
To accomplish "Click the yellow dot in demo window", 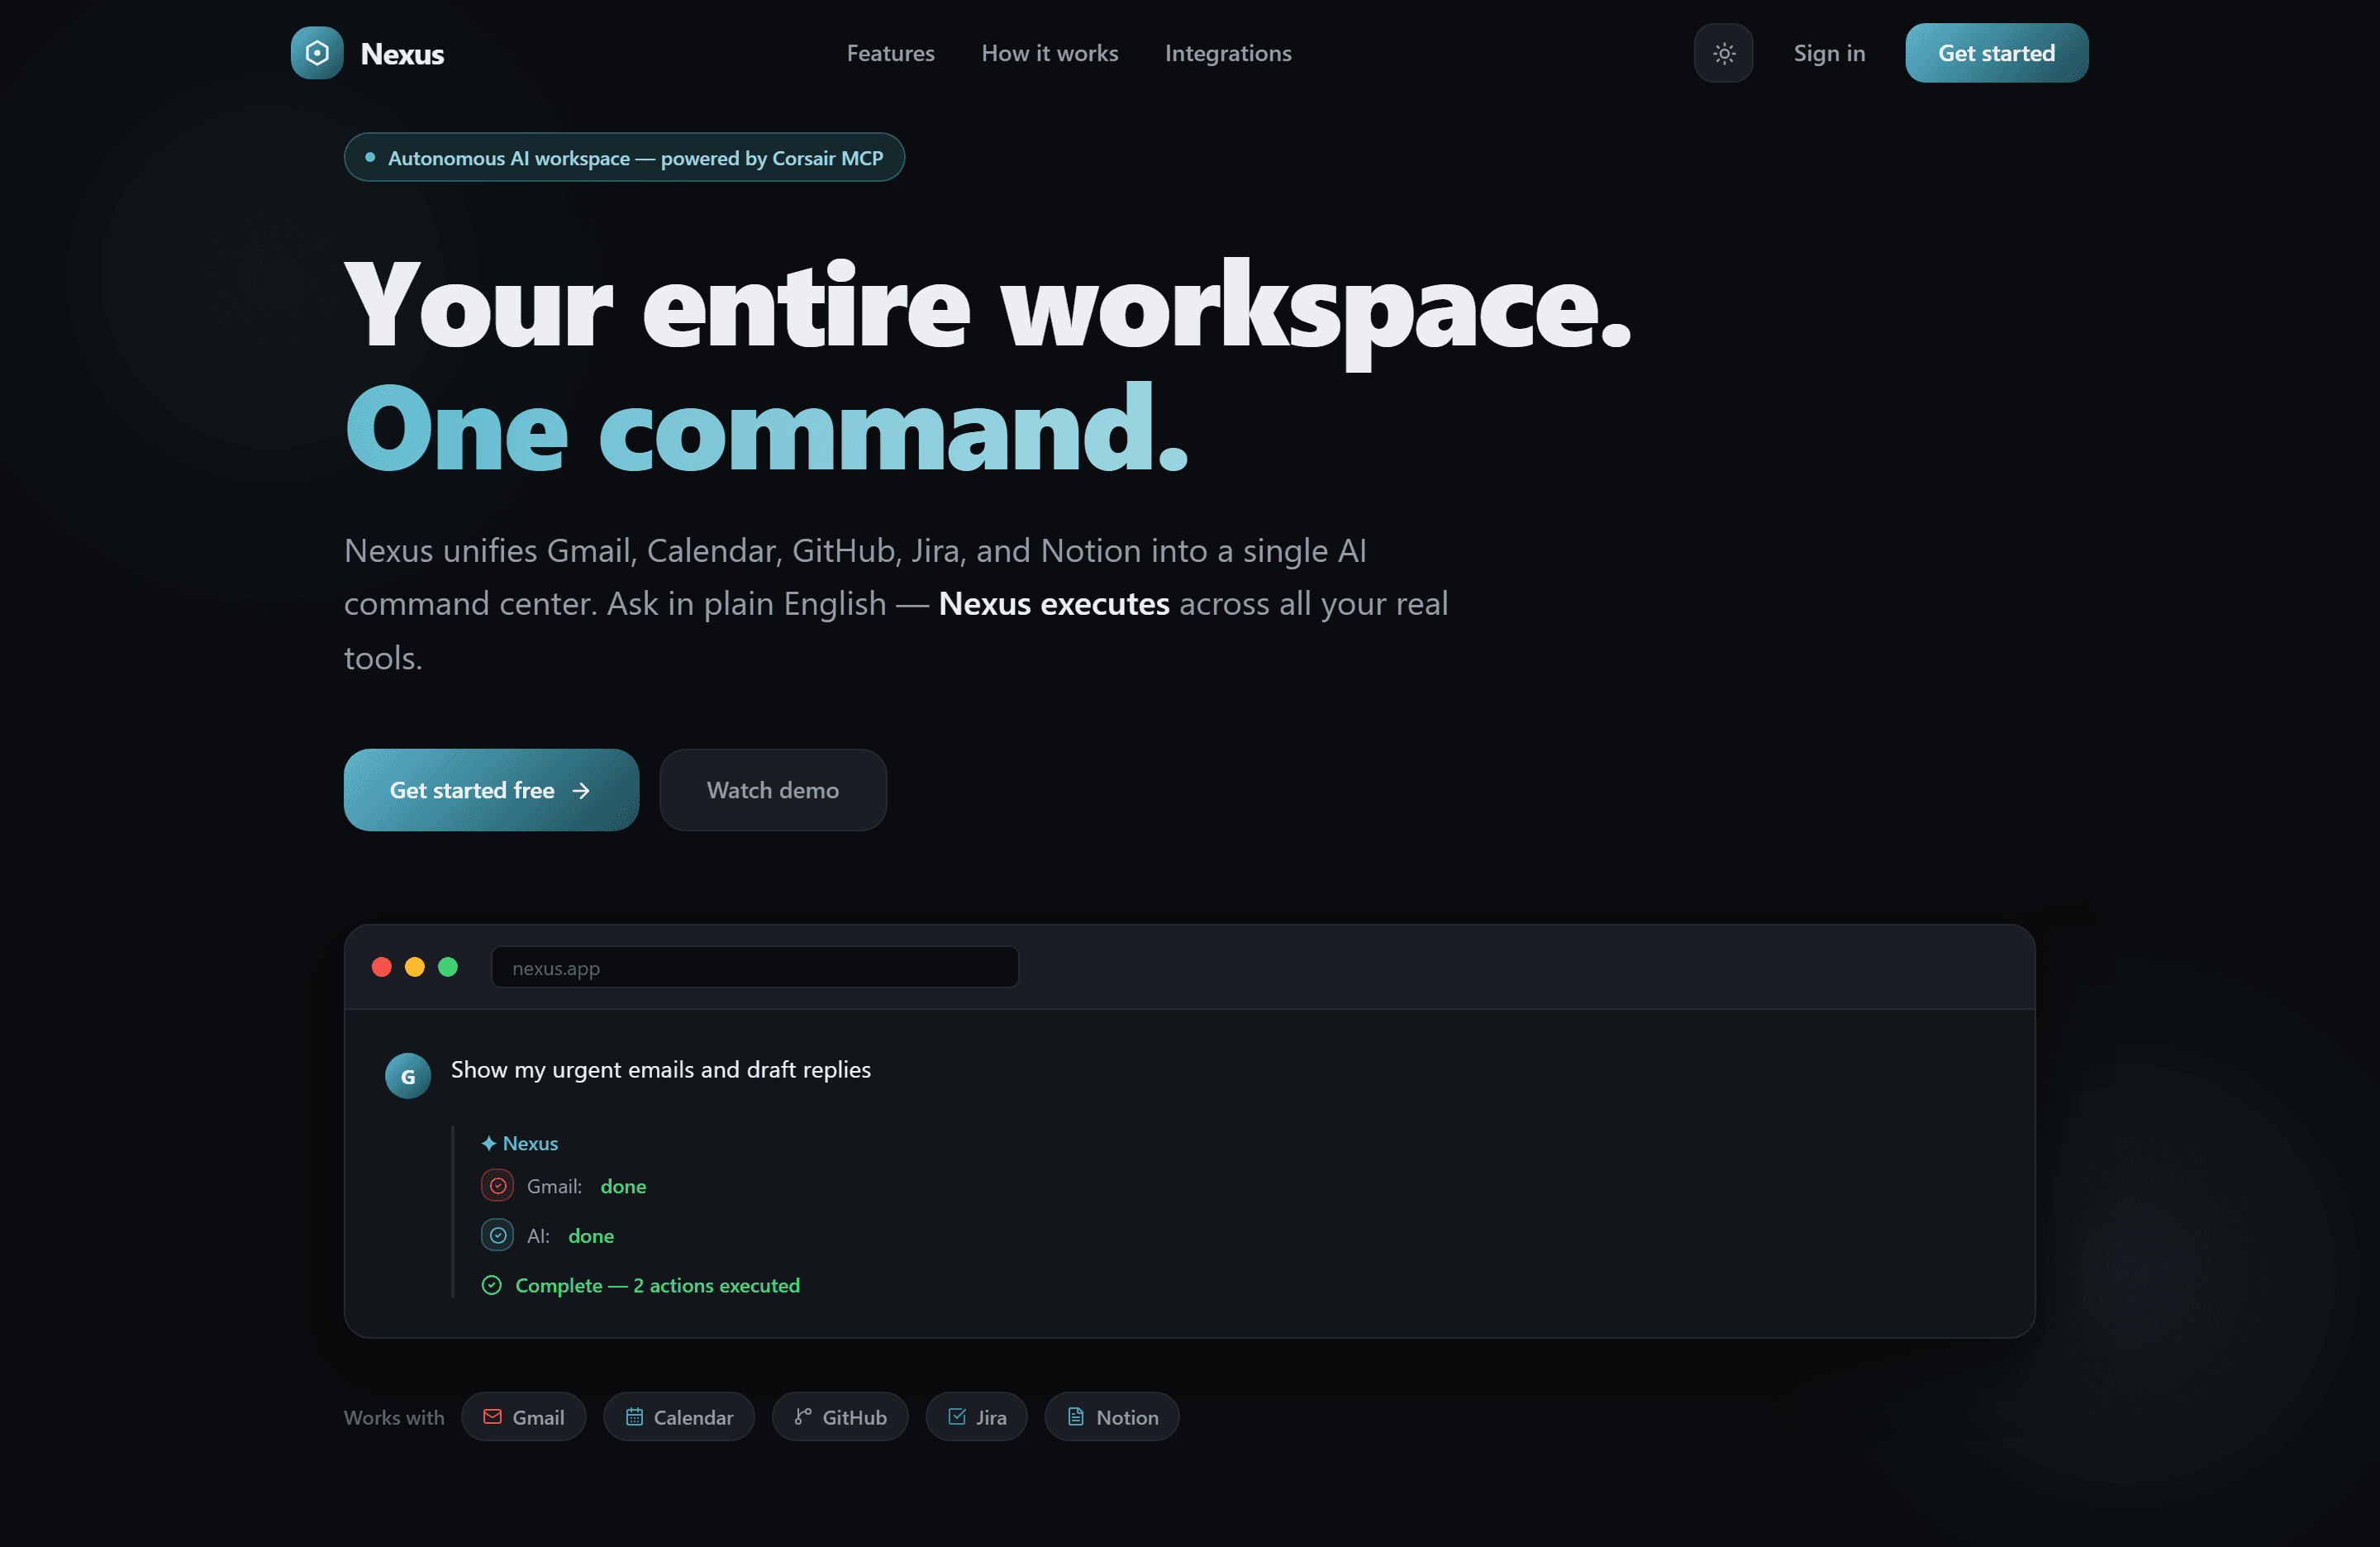I will pos(414,967).
